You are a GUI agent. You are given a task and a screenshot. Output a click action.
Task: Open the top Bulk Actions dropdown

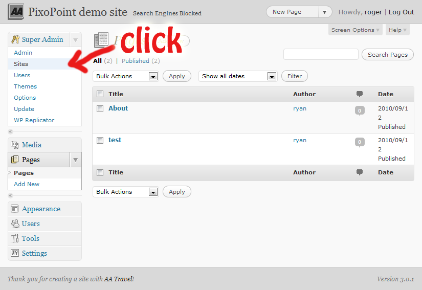[x=126, y=76]
